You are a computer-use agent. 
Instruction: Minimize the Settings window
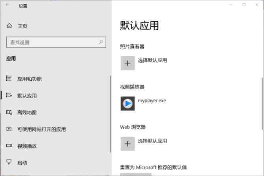(231, 5)
